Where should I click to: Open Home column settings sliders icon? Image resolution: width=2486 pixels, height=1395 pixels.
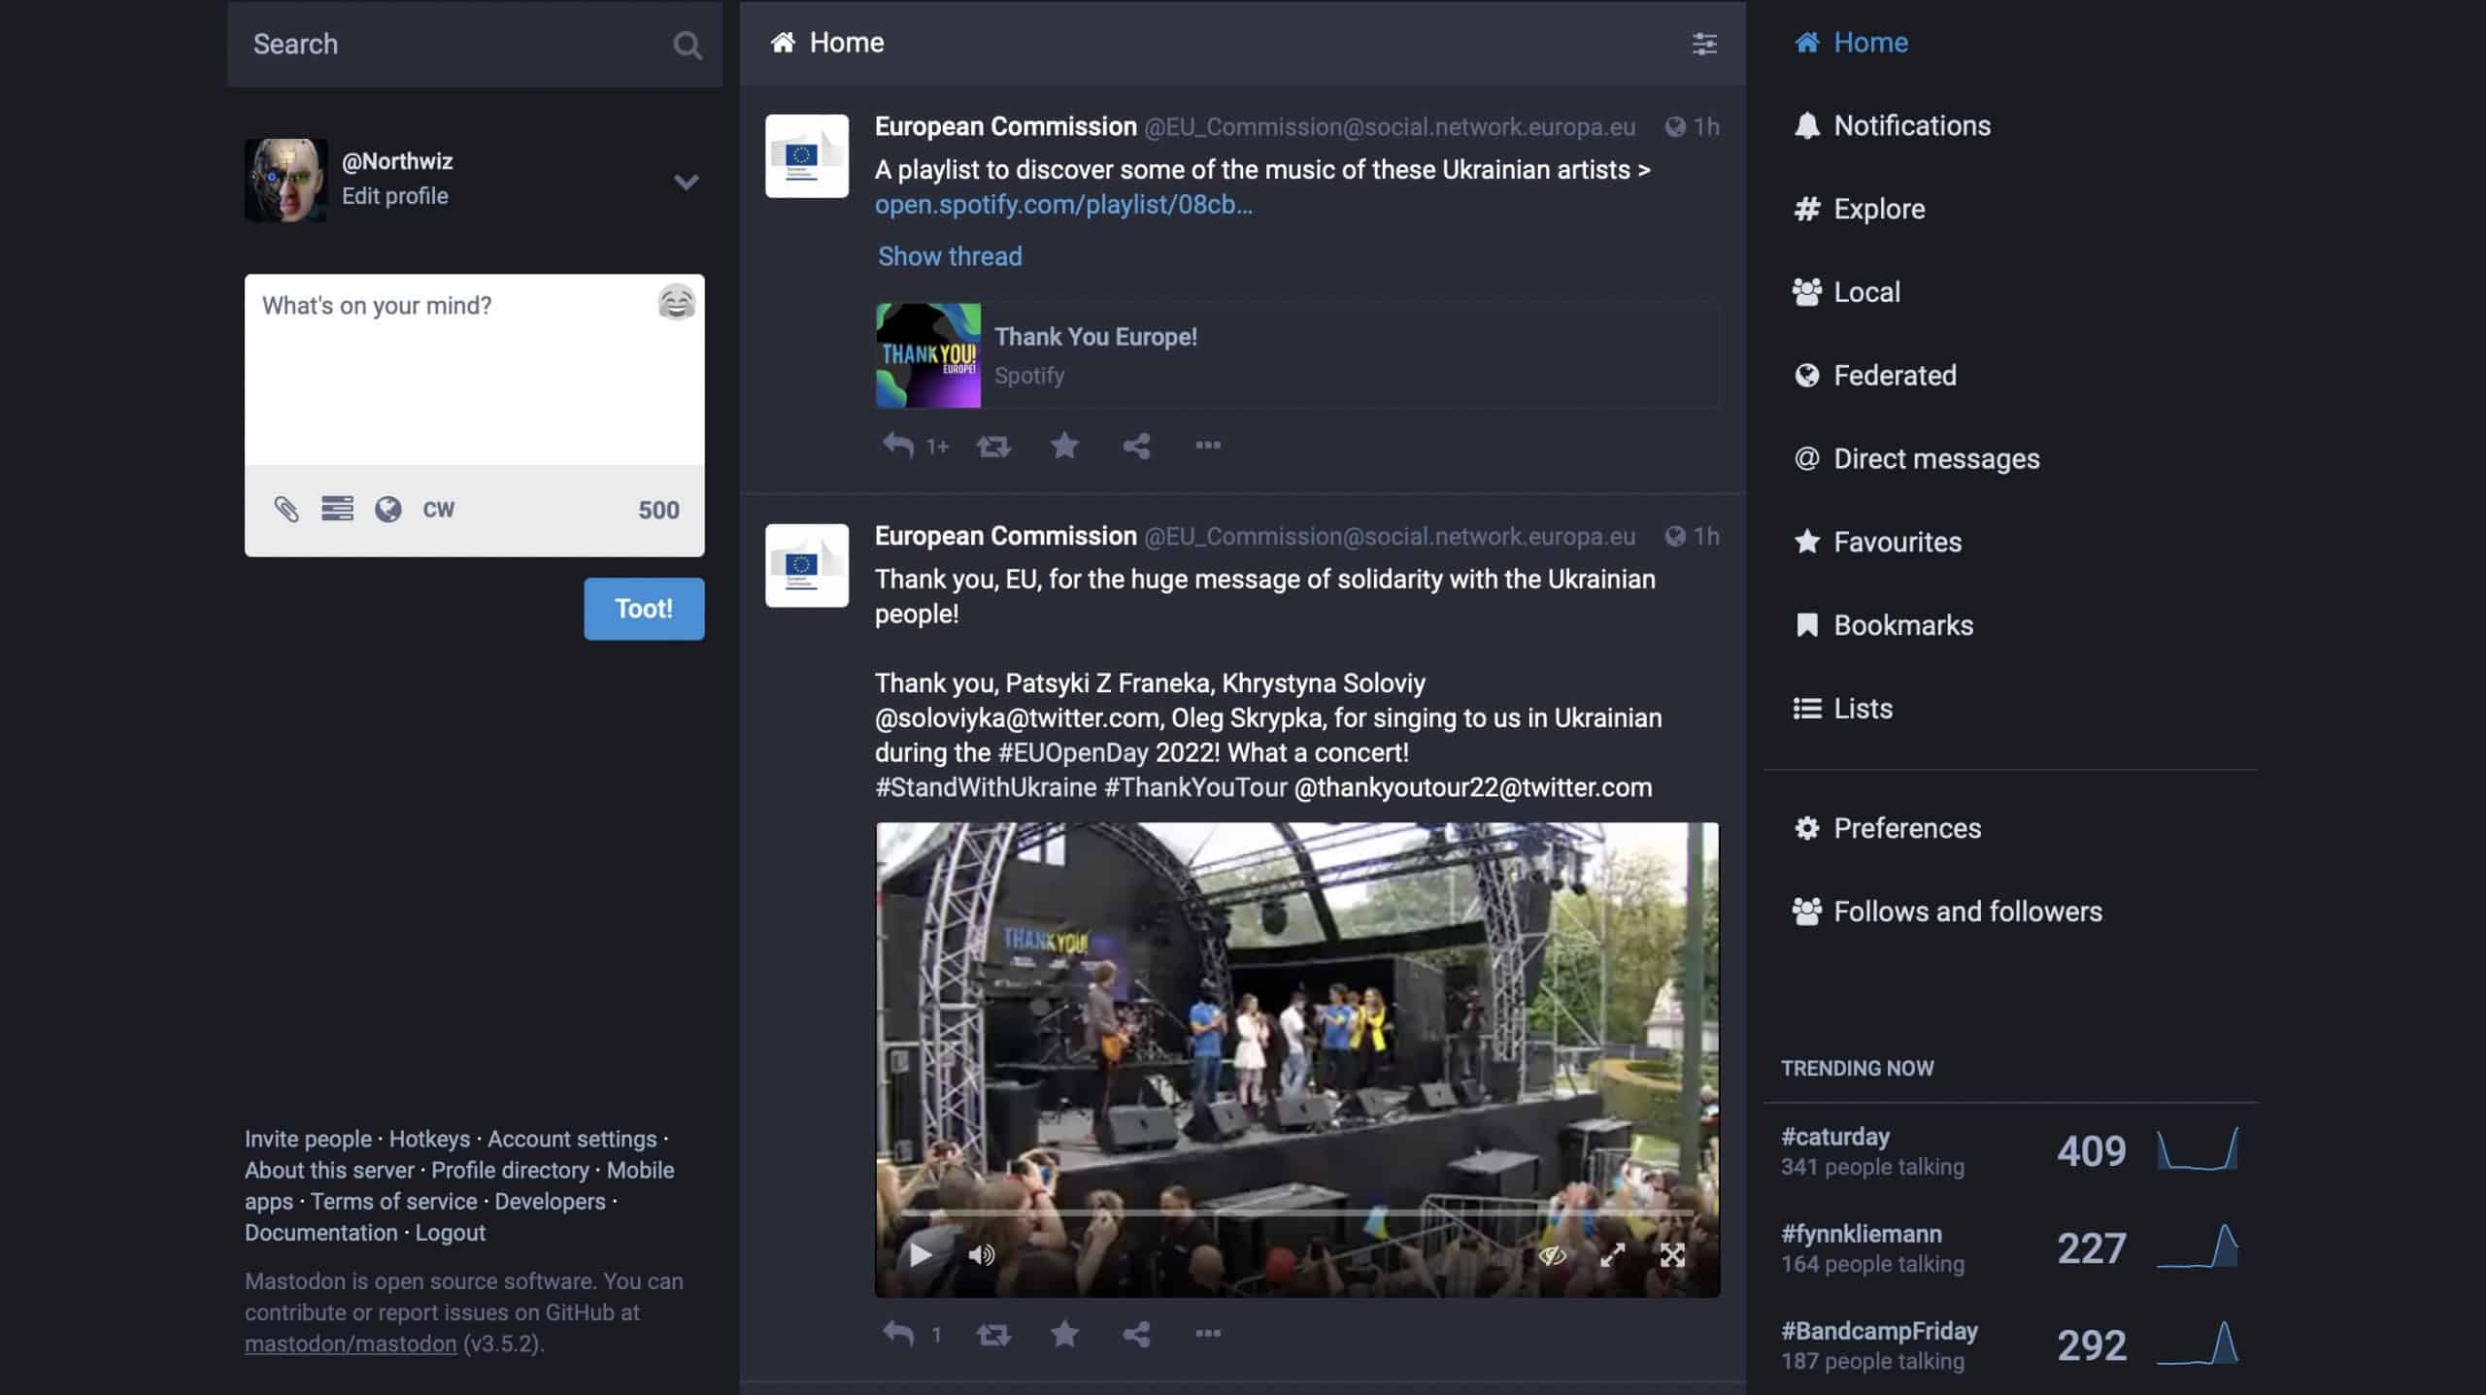point(1704,44)
